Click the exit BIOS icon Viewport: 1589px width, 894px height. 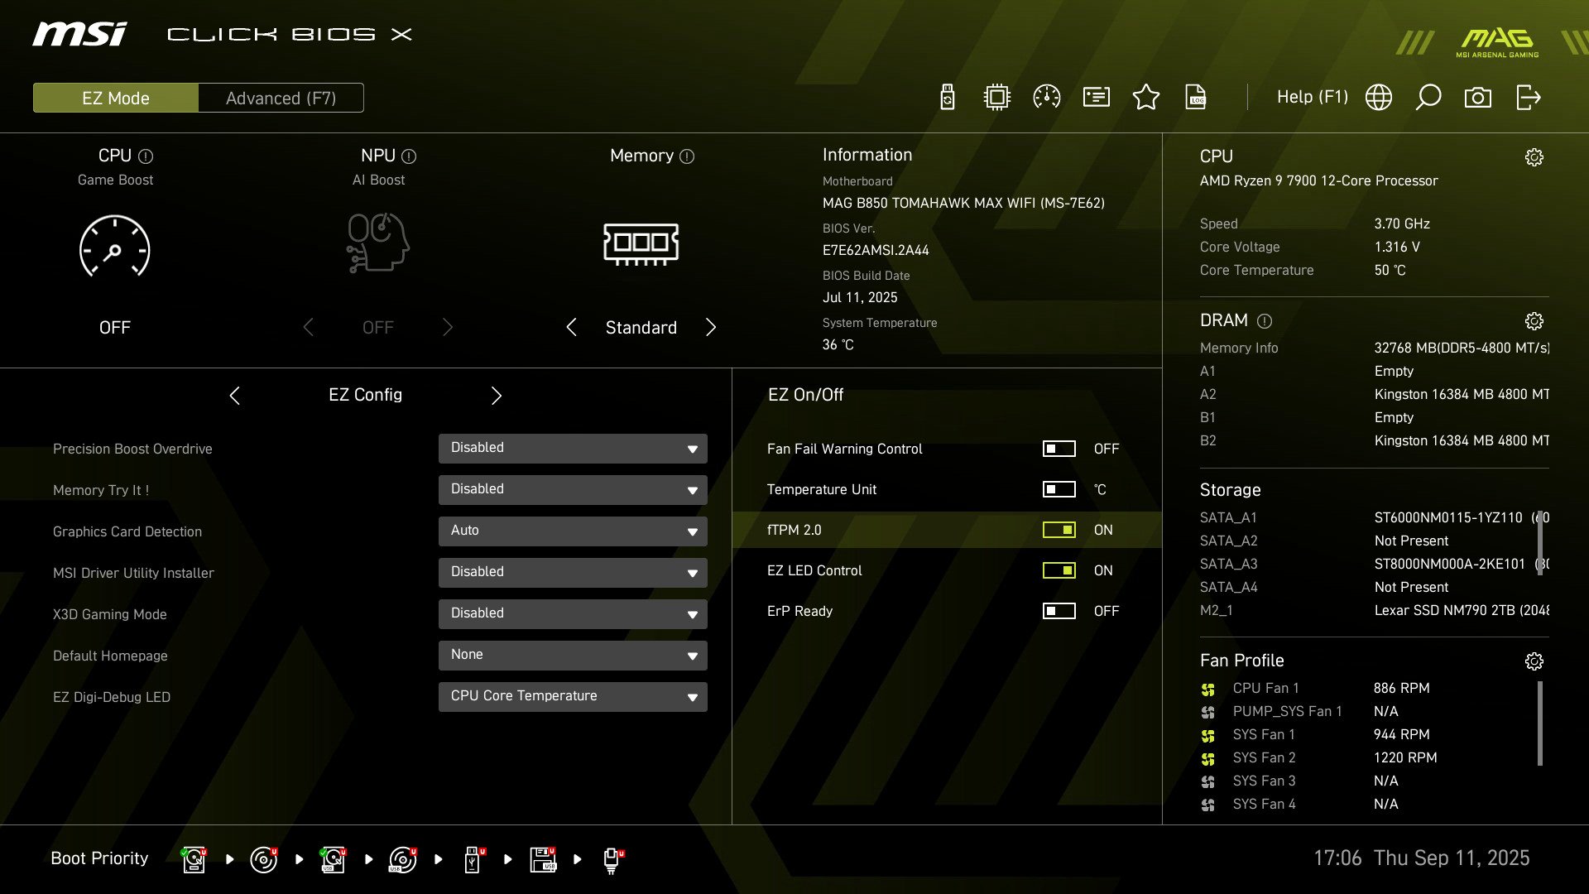[1528, 98]
